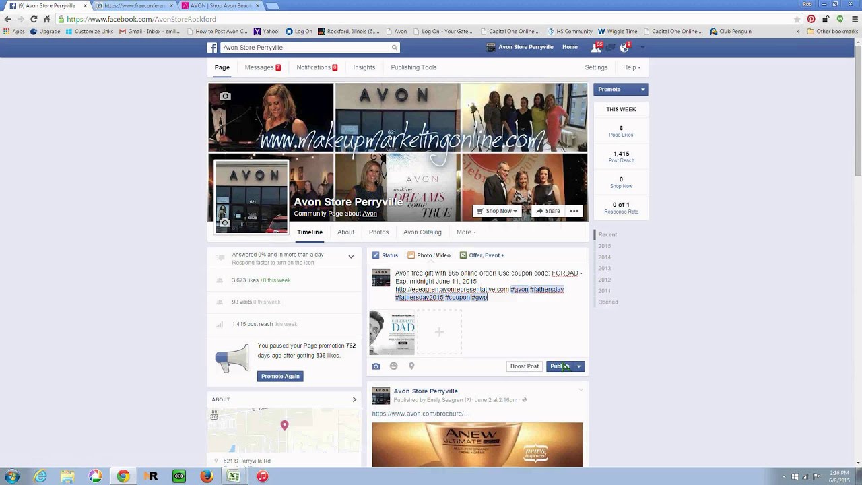Click the plus tile to add another photo
Screen dimensions: 862x485
click(x=439, y=332)
